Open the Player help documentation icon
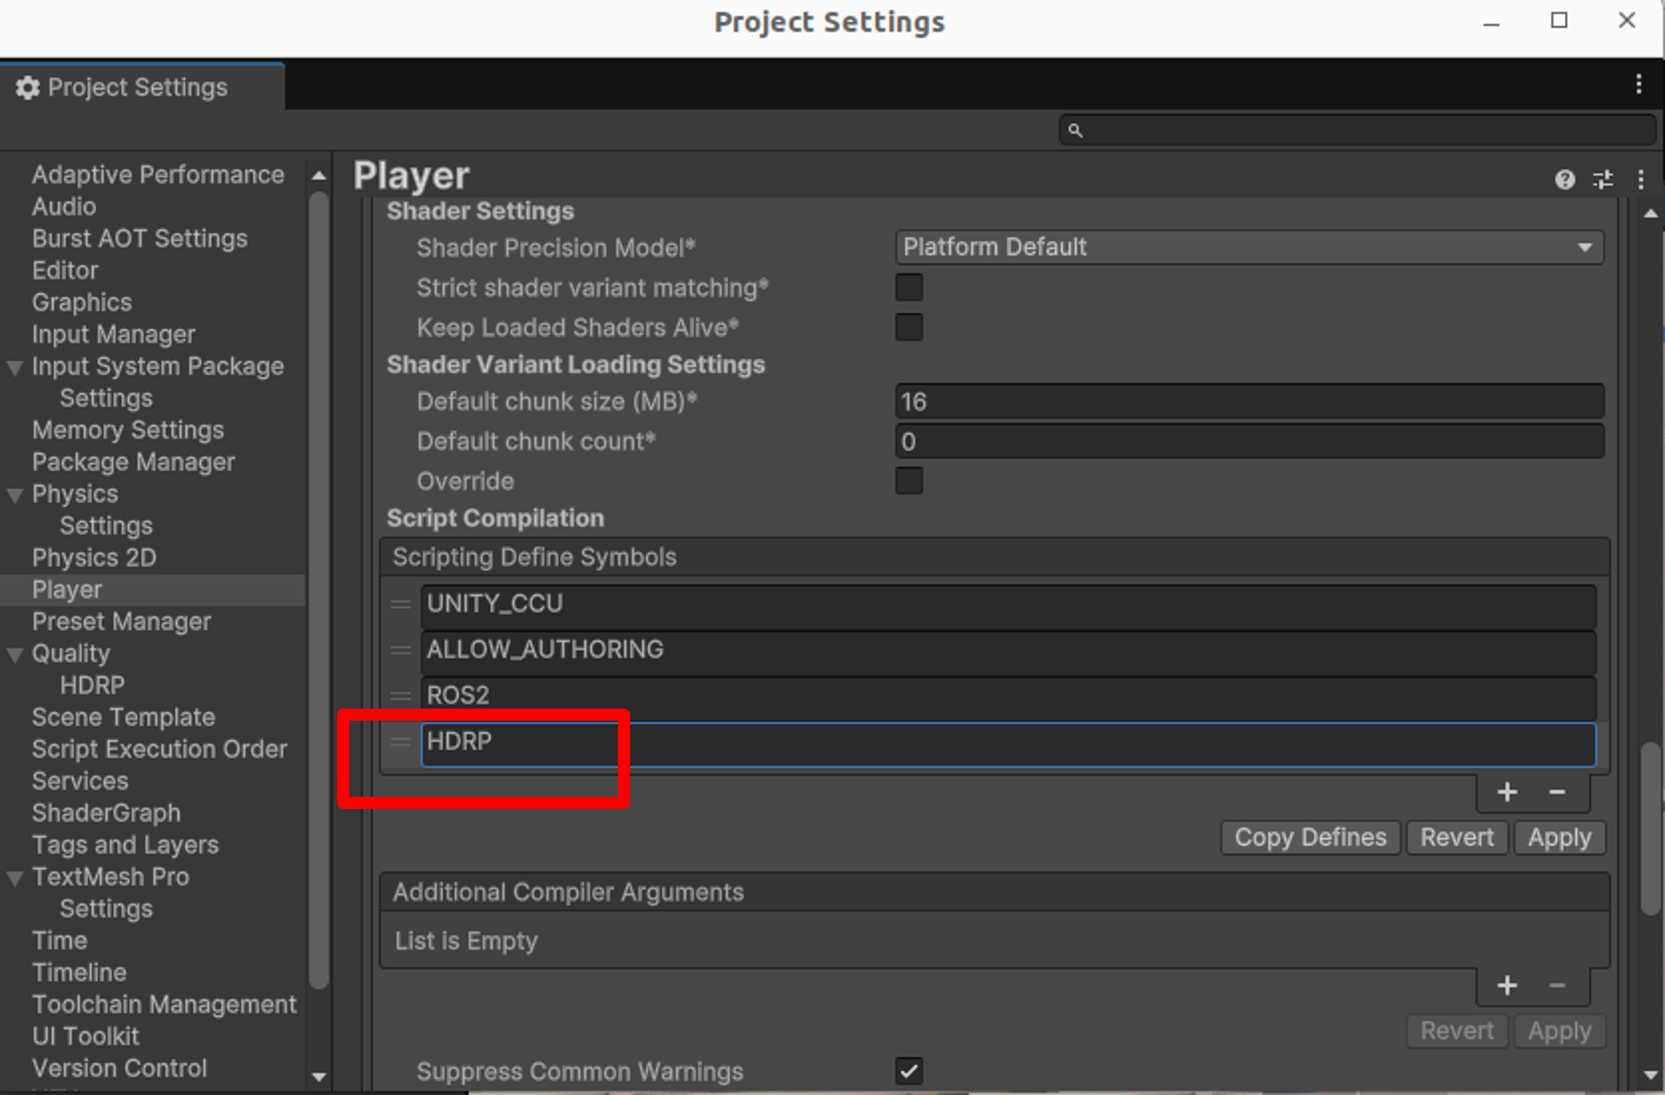The width and height of the screenshot is (1665, 1095). (1565, 180)
